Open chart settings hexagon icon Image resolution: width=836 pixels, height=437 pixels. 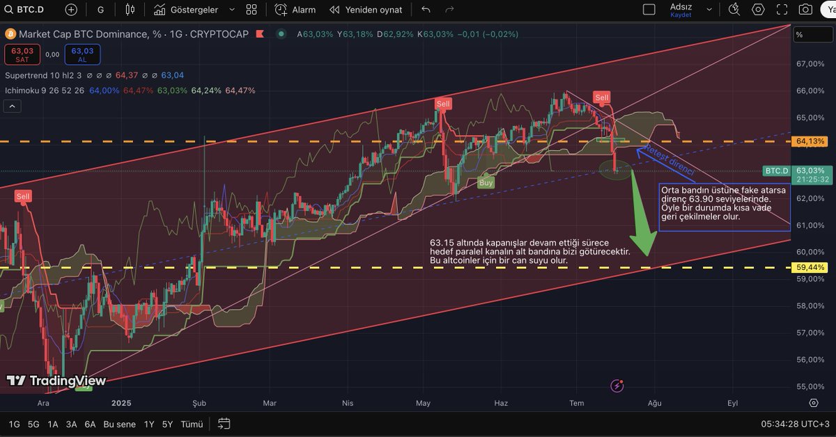pos(758,10)
